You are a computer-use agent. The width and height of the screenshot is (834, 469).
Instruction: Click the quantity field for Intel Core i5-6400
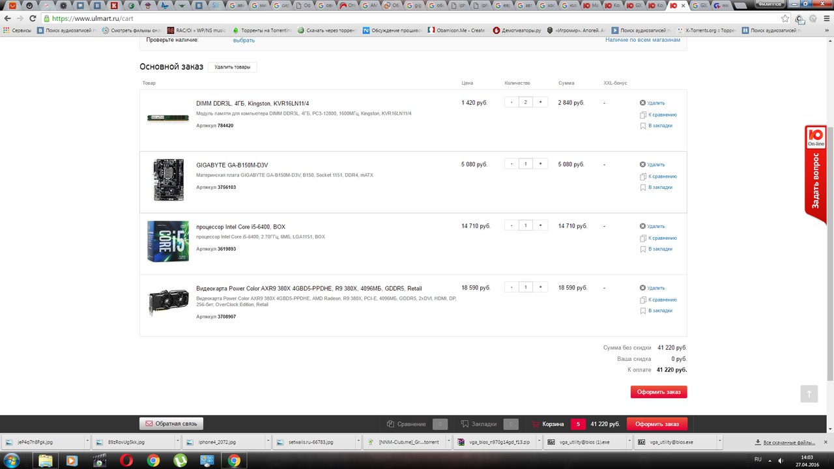(526, 225)
